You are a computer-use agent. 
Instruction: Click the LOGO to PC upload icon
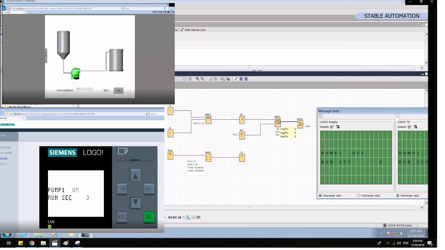click(246, 79)
